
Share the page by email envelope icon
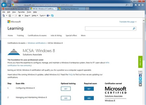(140, 85)
